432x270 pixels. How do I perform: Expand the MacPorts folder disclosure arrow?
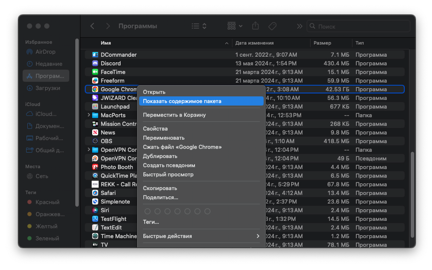(89, 115)
